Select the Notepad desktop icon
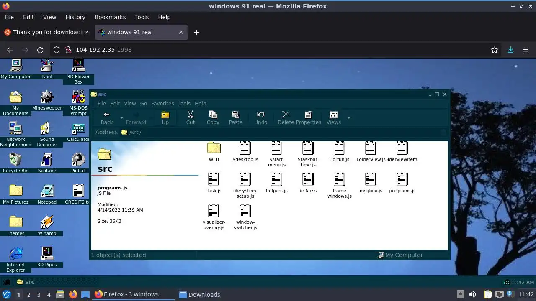This screenshot has height=301, width=536. pyautogui.click(x=47, y=194)
